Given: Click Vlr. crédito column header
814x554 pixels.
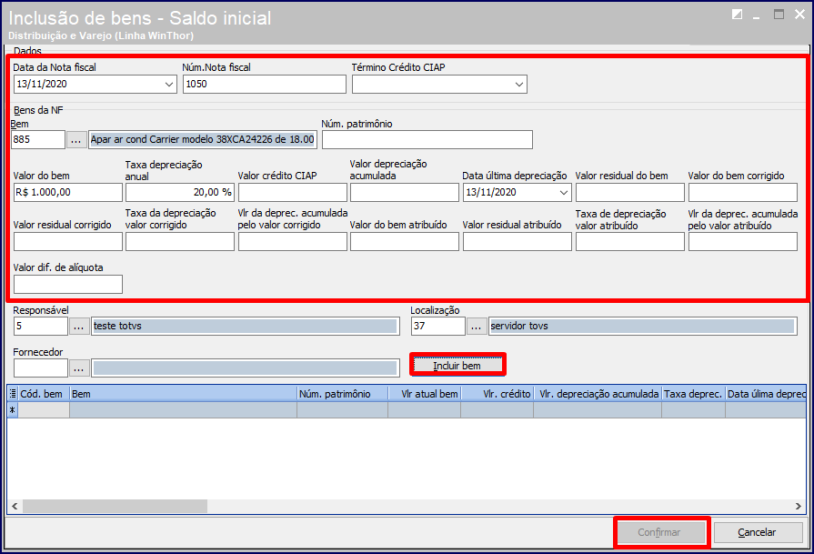Looking at the screenshot, I should (x=497, y=394).
